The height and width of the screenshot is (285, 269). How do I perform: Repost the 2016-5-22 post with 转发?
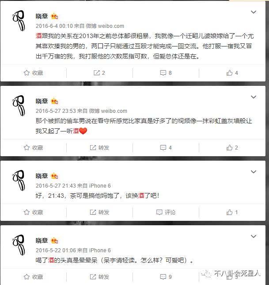(99, 277)
